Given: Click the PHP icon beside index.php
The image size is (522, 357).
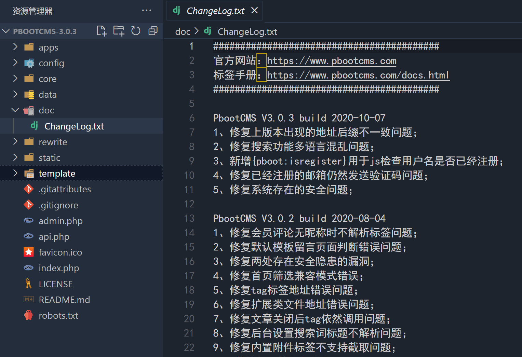Looking at the screenshot, I should (x=29, y=267).
